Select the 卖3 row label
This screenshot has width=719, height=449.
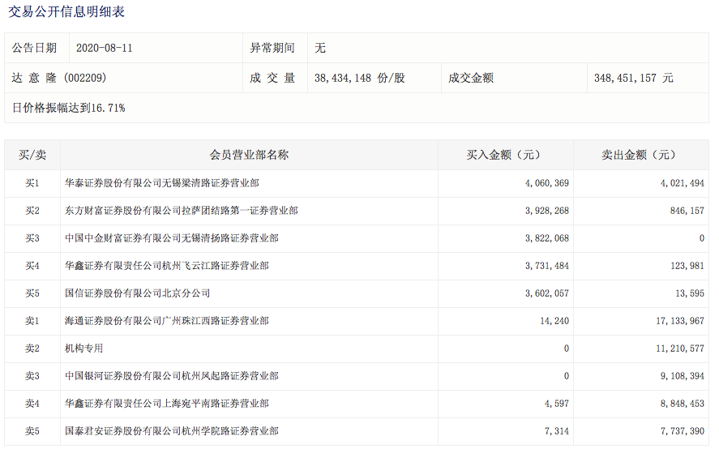pos(32,376)
